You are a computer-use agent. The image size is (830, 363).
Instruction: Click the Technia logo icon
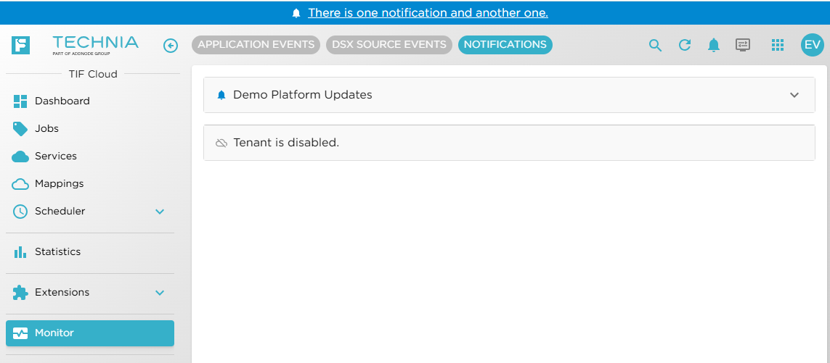[21, 45]
